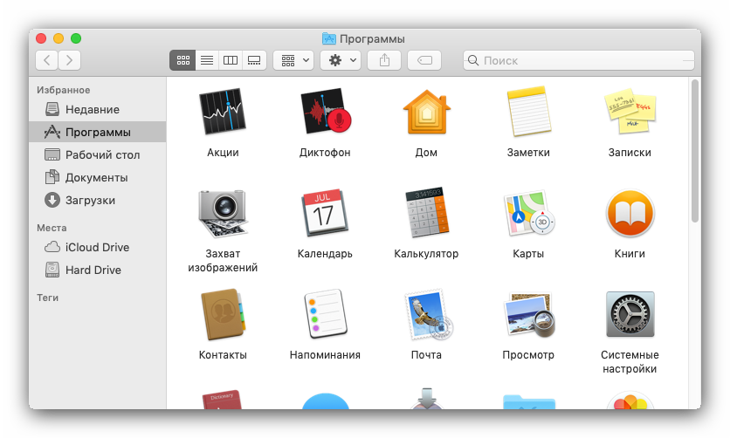Click the Edit Tags toolbar button
The height and width of the screenshot is (438, 730).
424,60
